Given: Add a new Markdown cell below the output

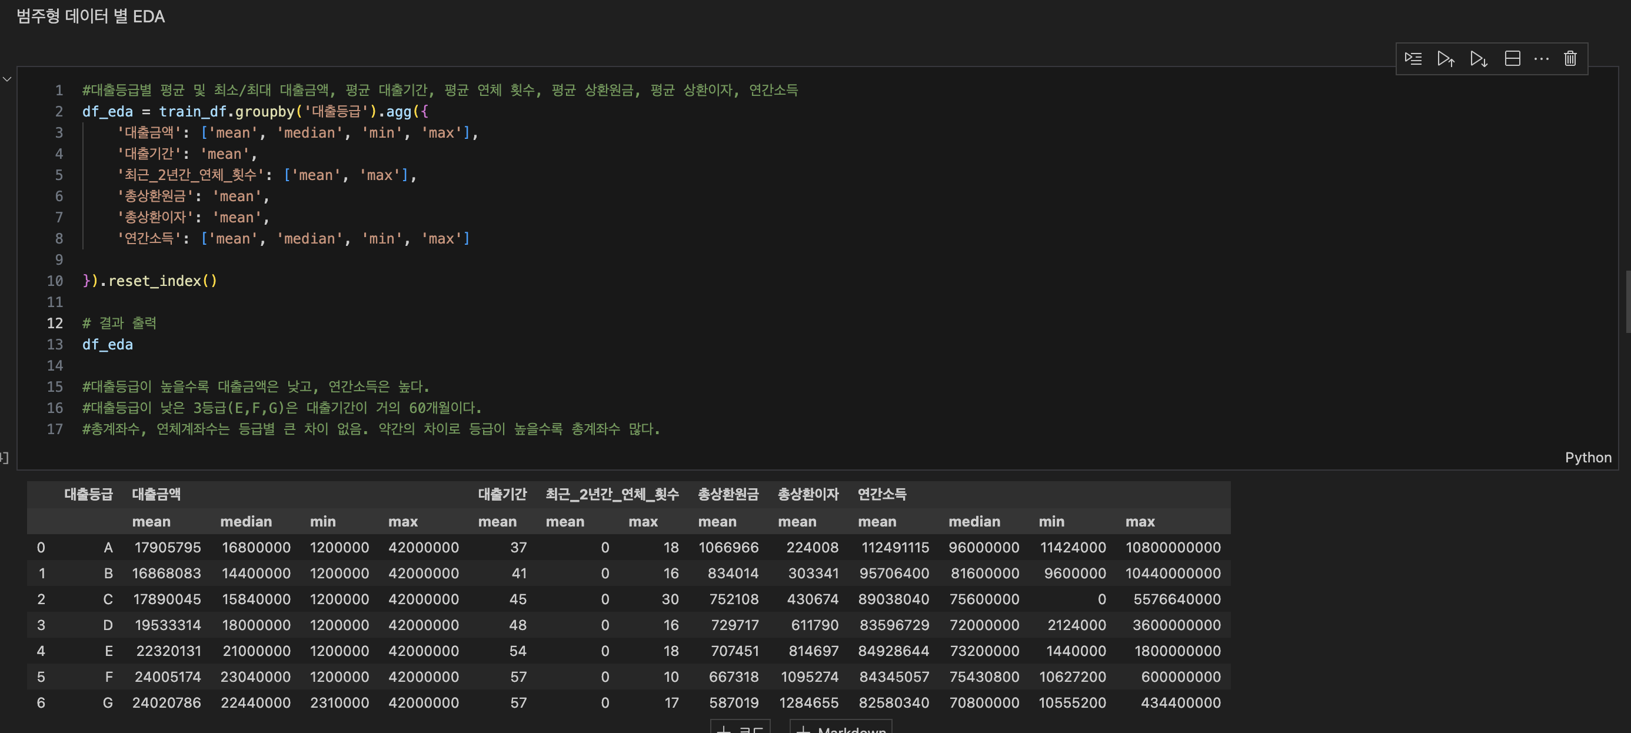Looking at the screenshot, I should pyautogui.click(x=841, y=727).
